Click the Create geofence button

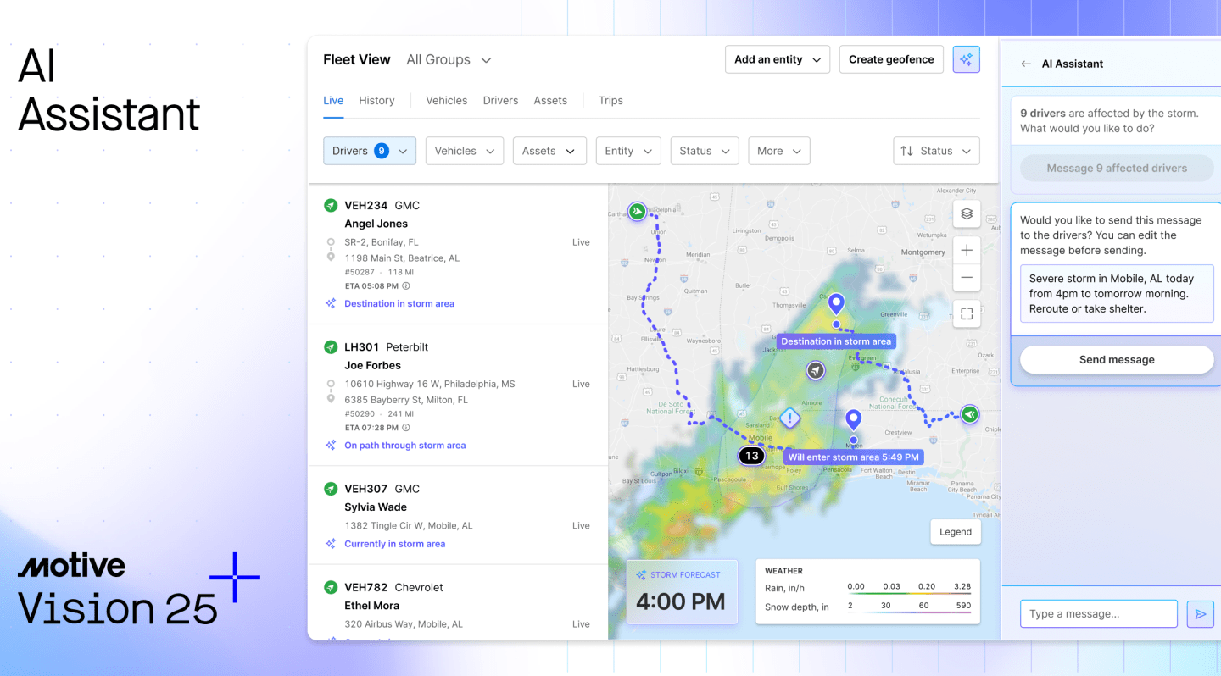(x=890, y=59)
